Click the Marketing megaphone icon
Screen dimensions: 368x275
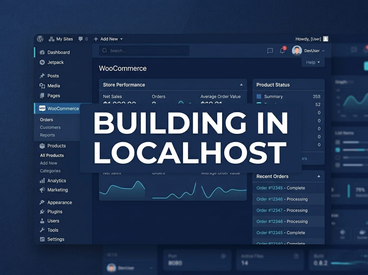pos(42,190)
